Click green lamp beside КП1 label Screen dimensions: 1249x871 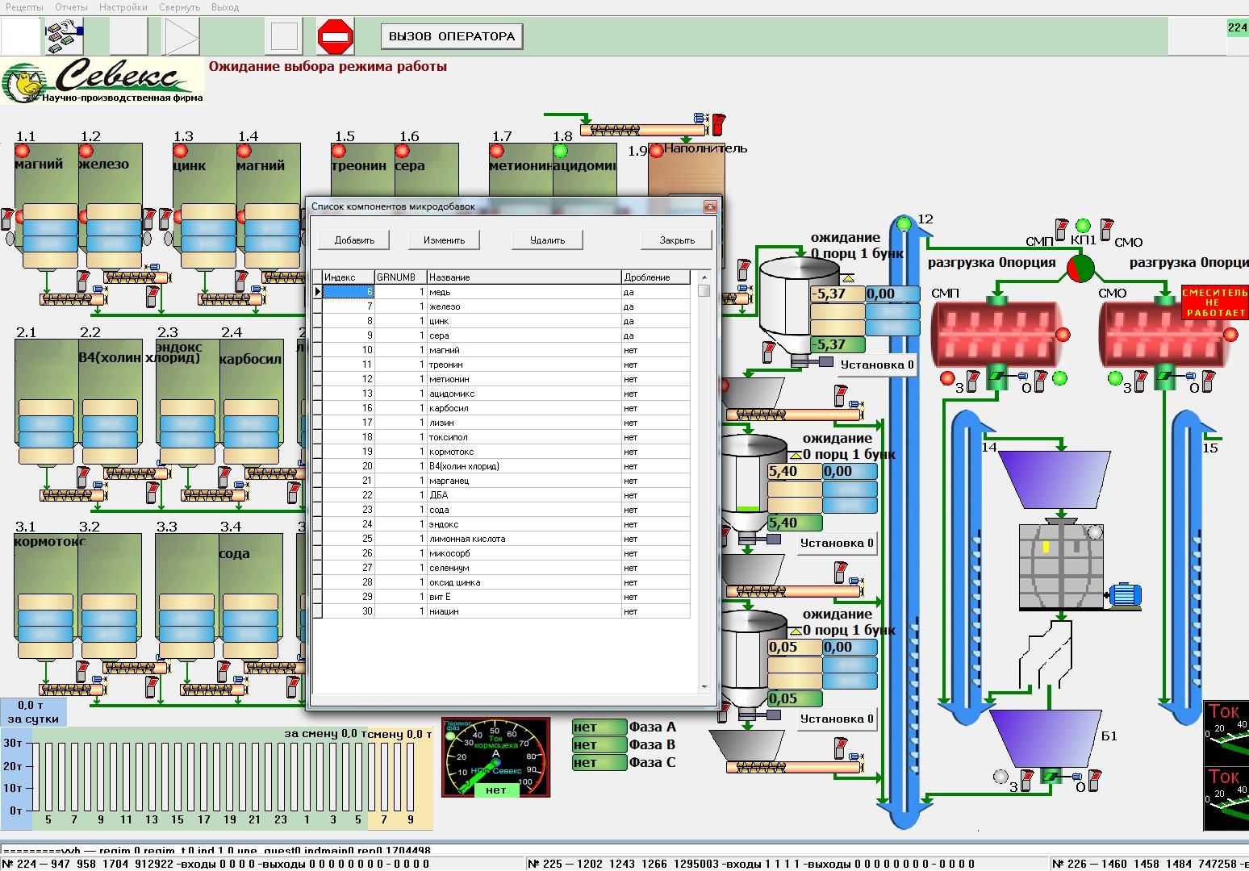[1083, 226]
